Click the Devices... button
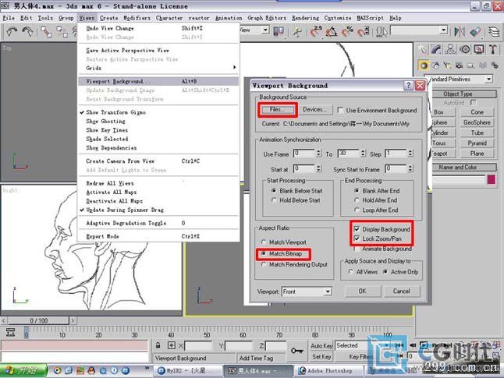 314,110
